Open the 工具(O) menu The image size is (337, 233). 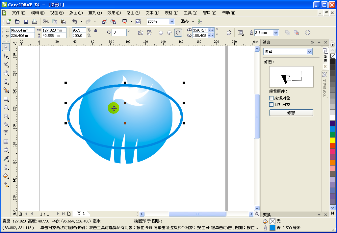click(191, 13)
